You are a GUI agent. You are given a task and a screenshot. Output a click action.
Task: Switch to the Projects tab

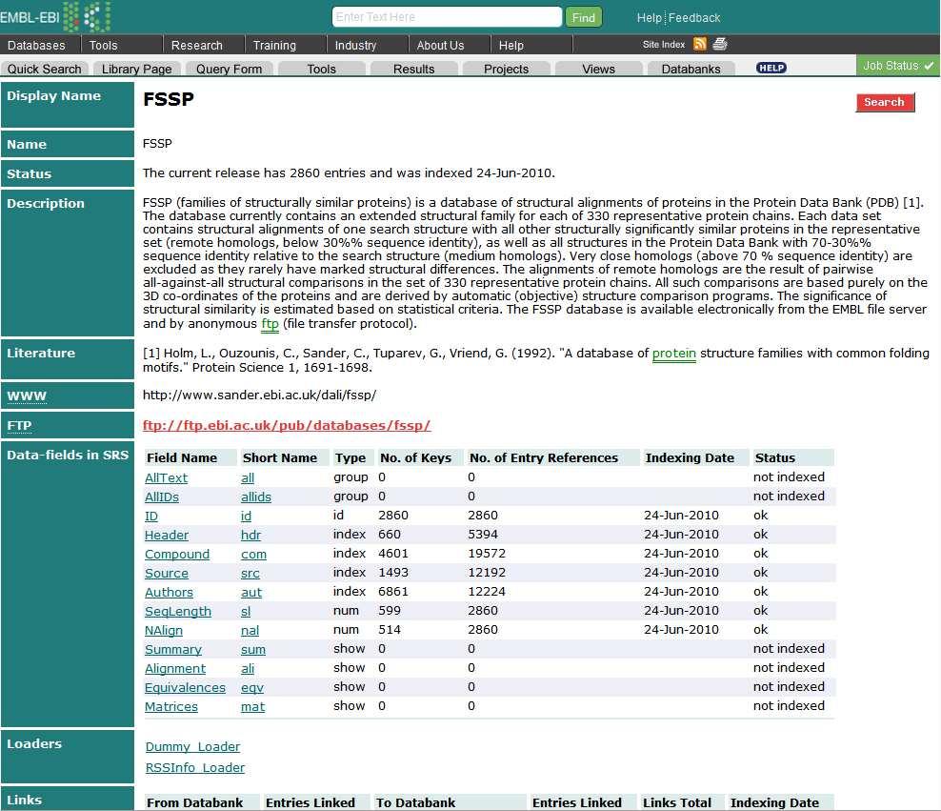tap(507, 69)
